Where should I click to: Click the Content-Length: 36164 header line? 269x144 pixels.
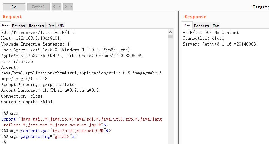pyautogui.click(x=27, y=102)
